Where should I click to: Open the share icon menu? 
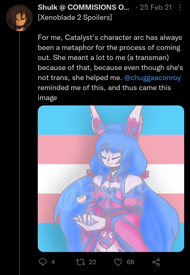point(156,262)
